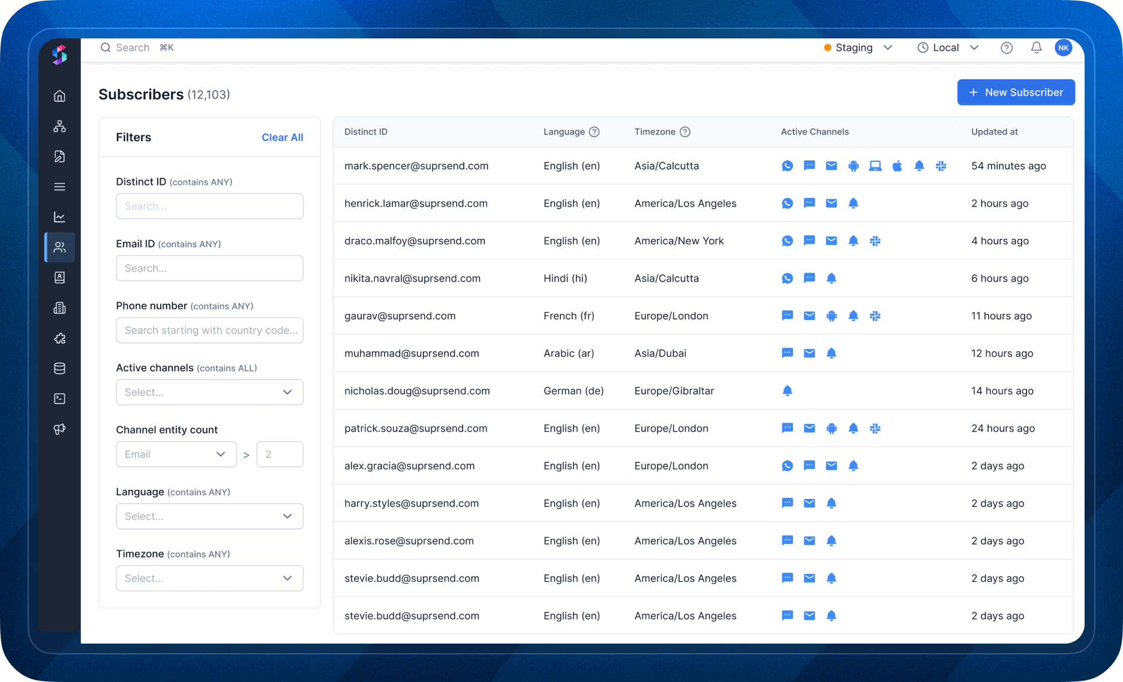
Task: Click the Apple icon in mark.spencer's row
Action: coord(897,166)
